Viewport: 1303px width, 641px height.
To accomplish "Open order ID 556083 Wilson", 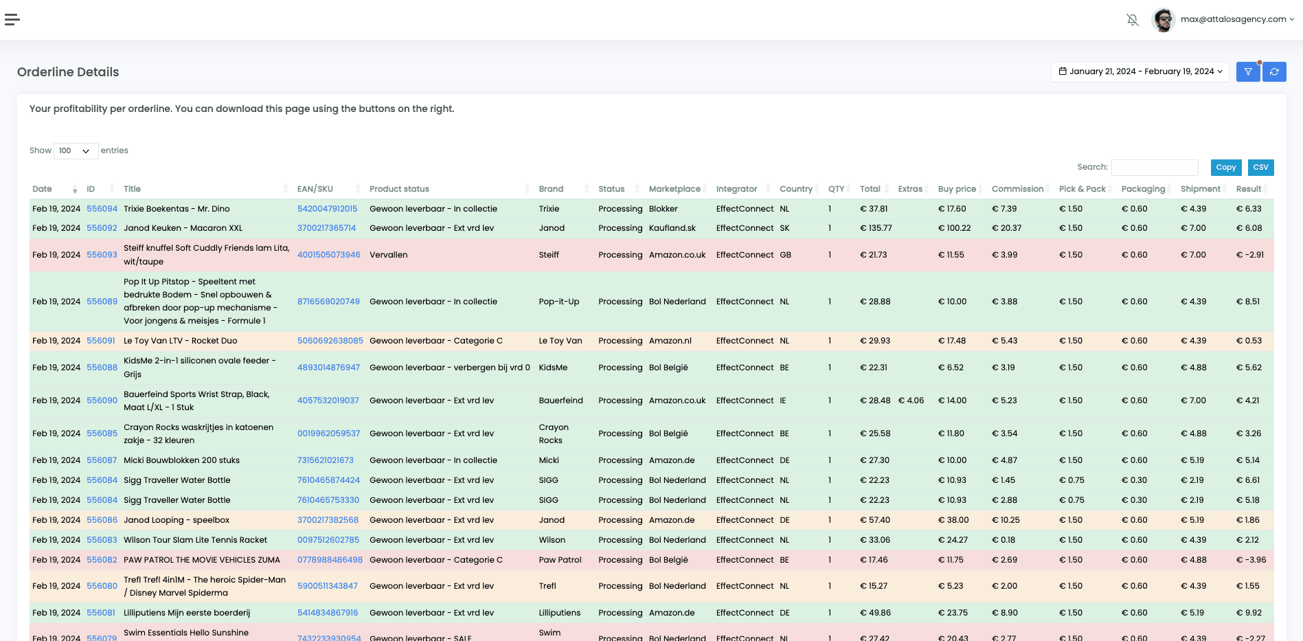I will pos(102,540).
